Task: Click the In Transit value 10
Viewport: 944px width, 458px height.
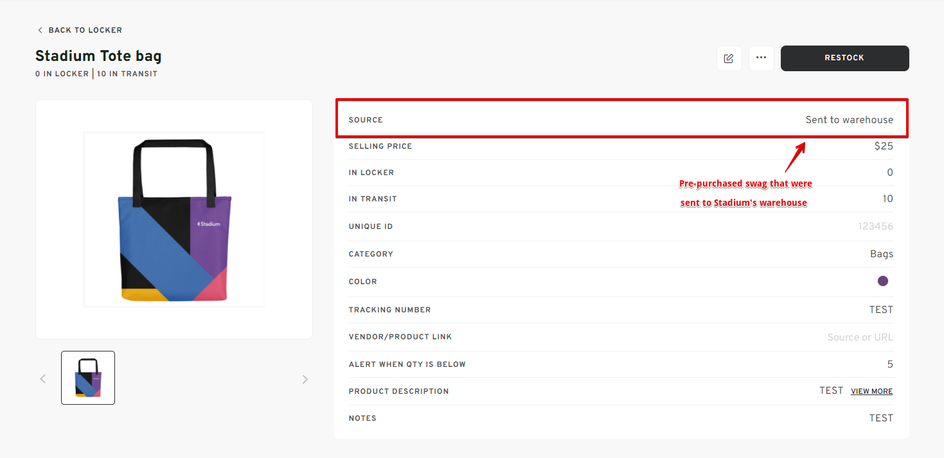Action: pyautogui.click(x=887, y=199)
